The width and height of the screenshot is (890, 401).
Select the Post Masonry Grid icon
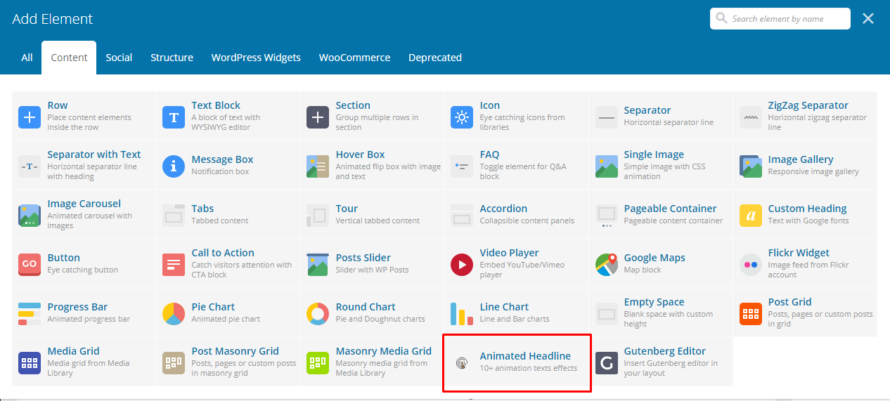(x=174, y=363)
